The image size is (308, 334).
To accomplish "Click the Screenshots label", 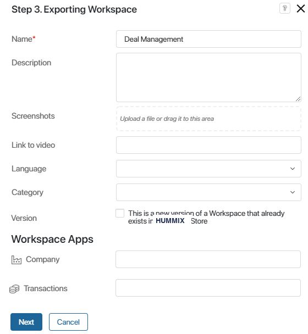I will tap(33, 116).
